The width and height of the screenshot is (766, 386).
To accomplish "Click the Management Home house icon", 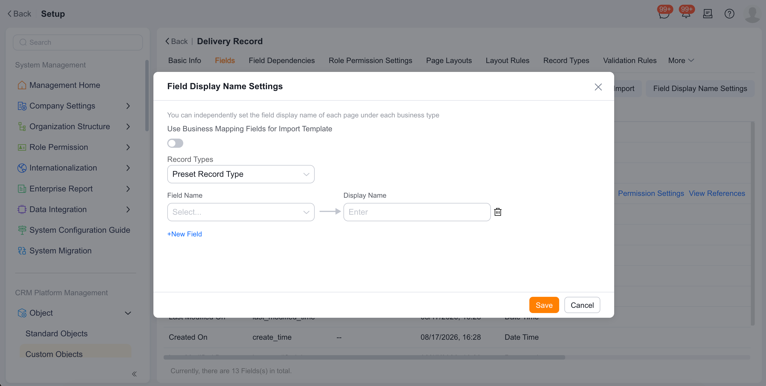I will coord(22,85).
